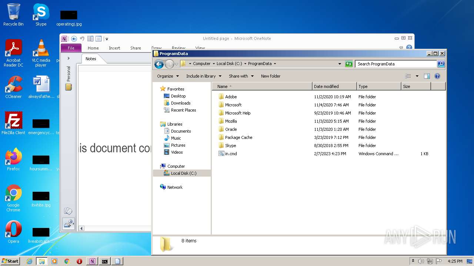Select Microsoft Help folder row
This screenshot has height=266, width=474.
pos(238,113)
